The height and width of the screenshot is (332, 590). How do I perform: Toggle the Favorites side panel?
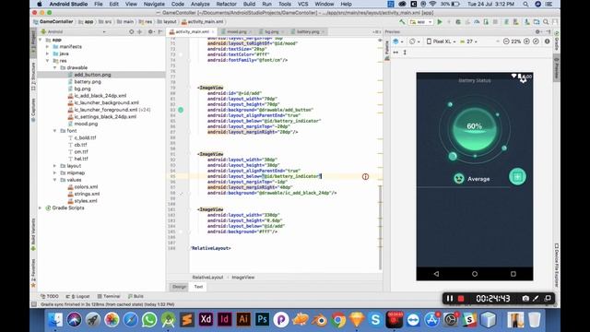point(33,273)
